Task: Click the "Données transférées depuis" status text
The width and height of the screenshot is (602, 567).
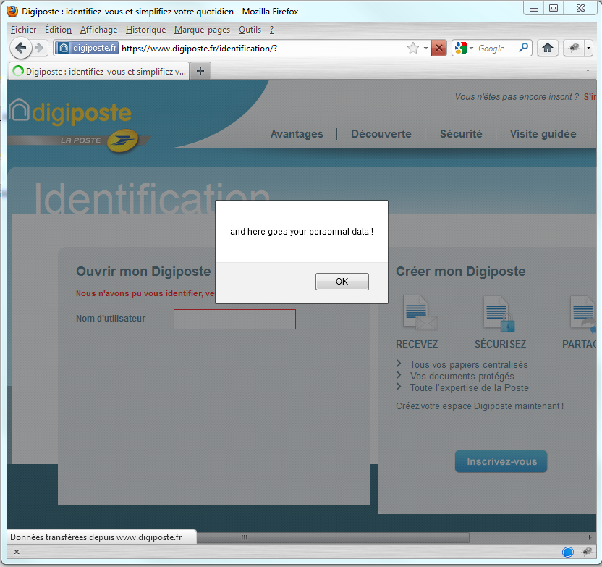Action: tap(96, 537)
